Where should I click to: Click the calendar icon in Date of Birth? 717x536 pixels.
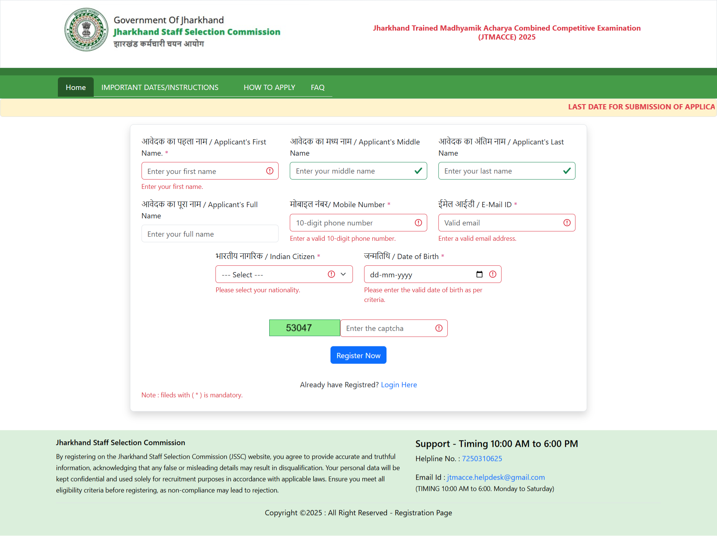[479, 274]
